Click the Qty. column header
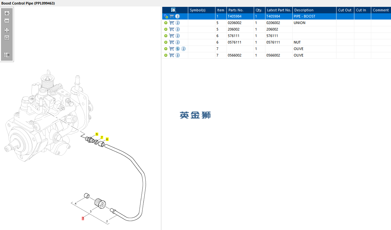 [260, 10]
